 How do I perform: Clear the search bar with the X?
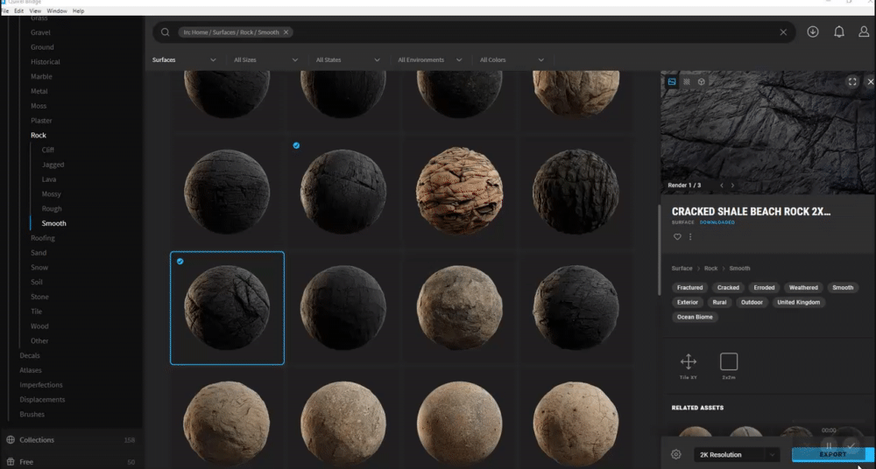click(x=783, y=32)
